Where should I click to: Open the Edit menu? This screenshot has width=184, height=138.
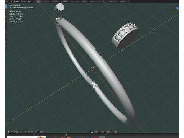pyautogui.click(x=11, y=1)
